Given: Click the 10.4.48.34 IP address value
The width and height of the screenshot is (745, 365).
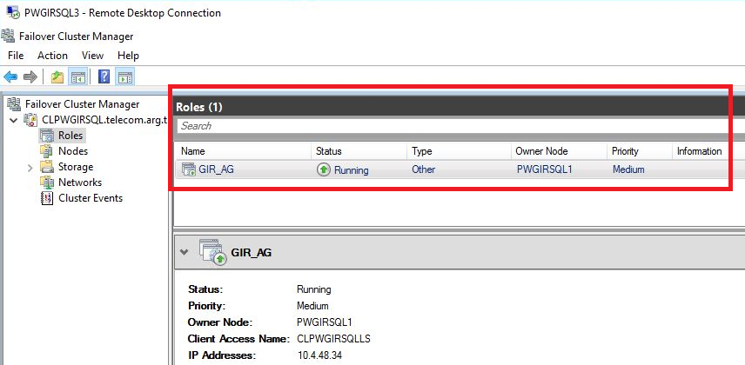Looking at the screenshot, I should point(319,355).
